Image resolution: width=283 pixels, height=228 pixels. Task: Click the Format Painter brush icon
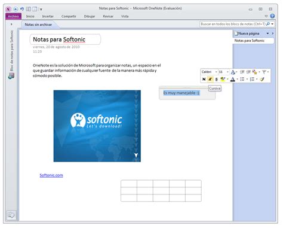[262, 79]
